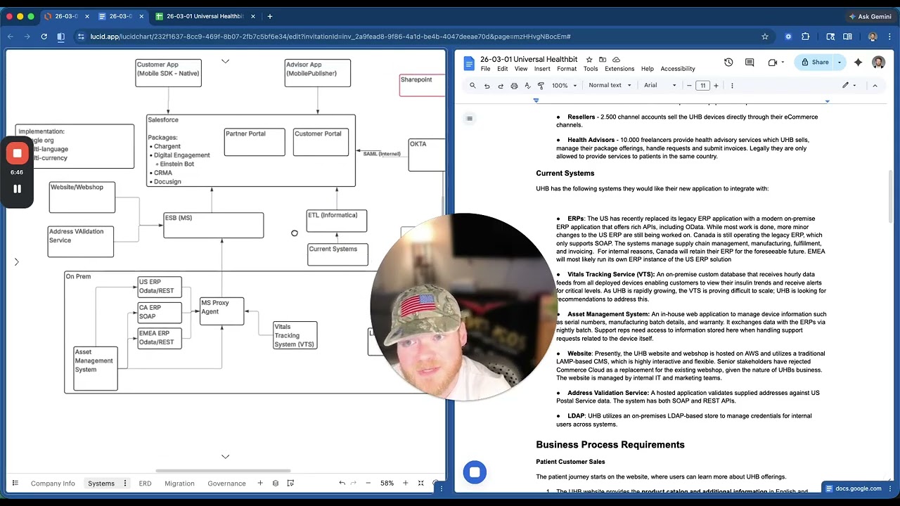The image size is (900, 506).
Task: Open a new browser tab
Action: [x=270, y=16]
